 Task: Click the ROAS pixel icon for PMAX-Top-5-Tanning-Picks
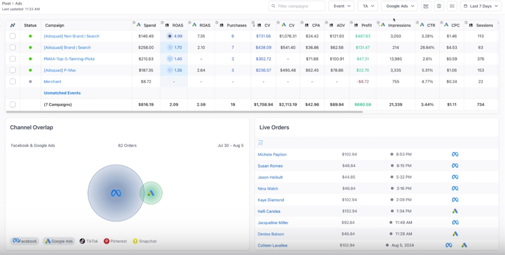click(170, 59)
